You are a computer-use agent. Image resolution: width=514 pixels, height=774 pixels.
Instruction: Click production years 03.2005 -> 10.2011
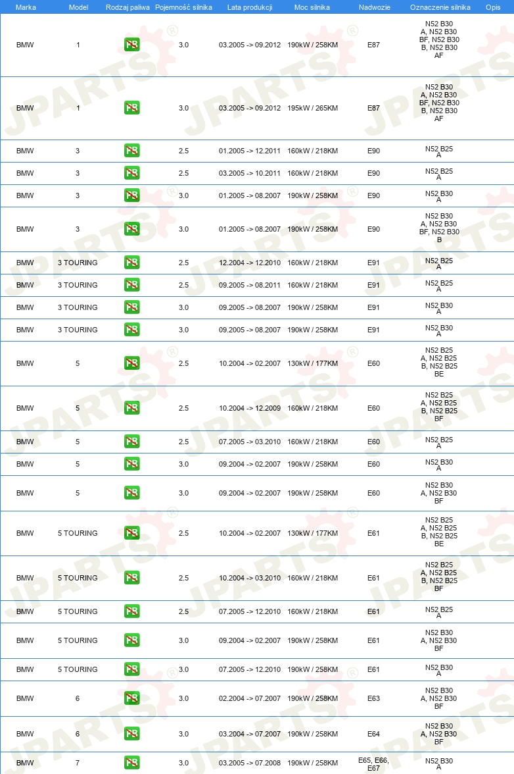250,172
